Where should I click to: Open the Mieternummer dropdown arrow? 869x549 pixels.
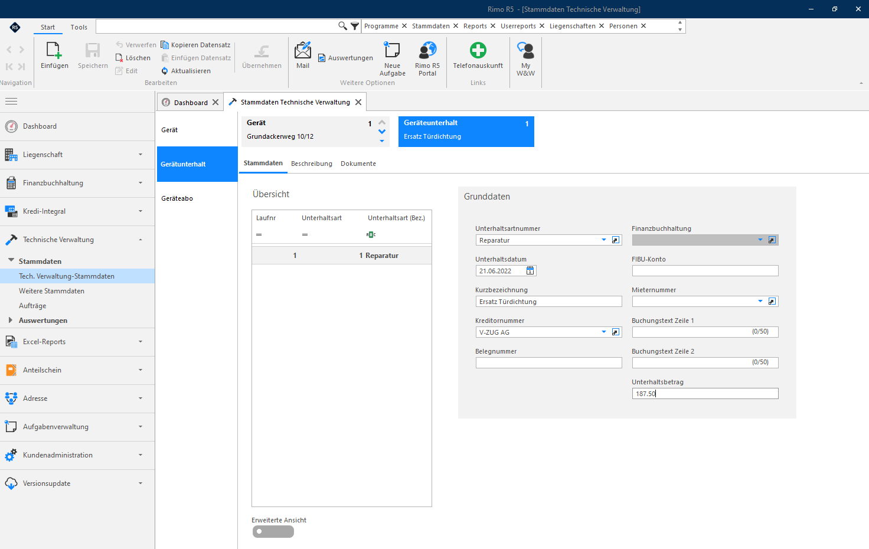[760, 302]
